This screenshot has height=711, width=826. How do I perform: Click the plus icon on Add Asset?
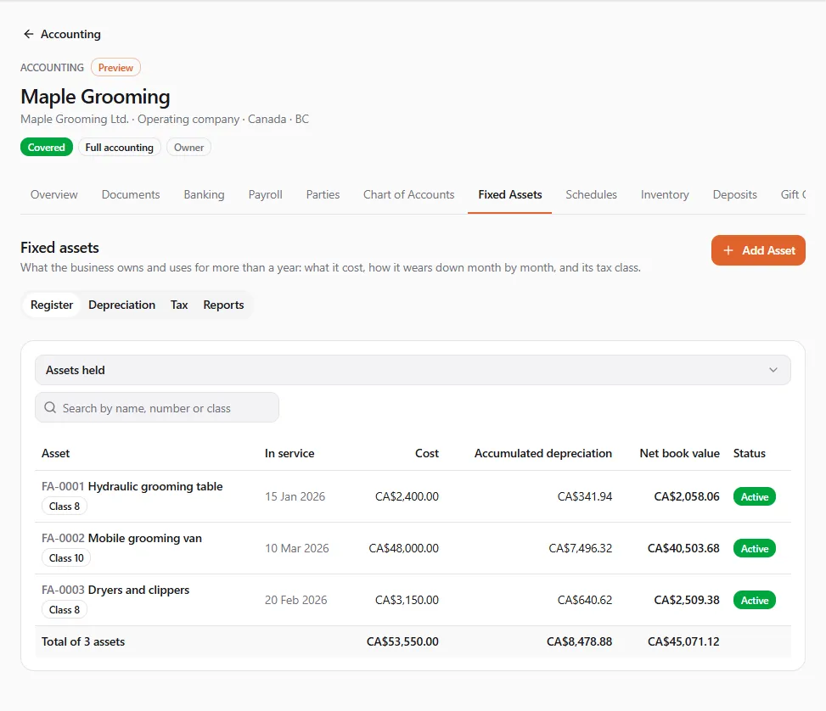click(728, 250)
